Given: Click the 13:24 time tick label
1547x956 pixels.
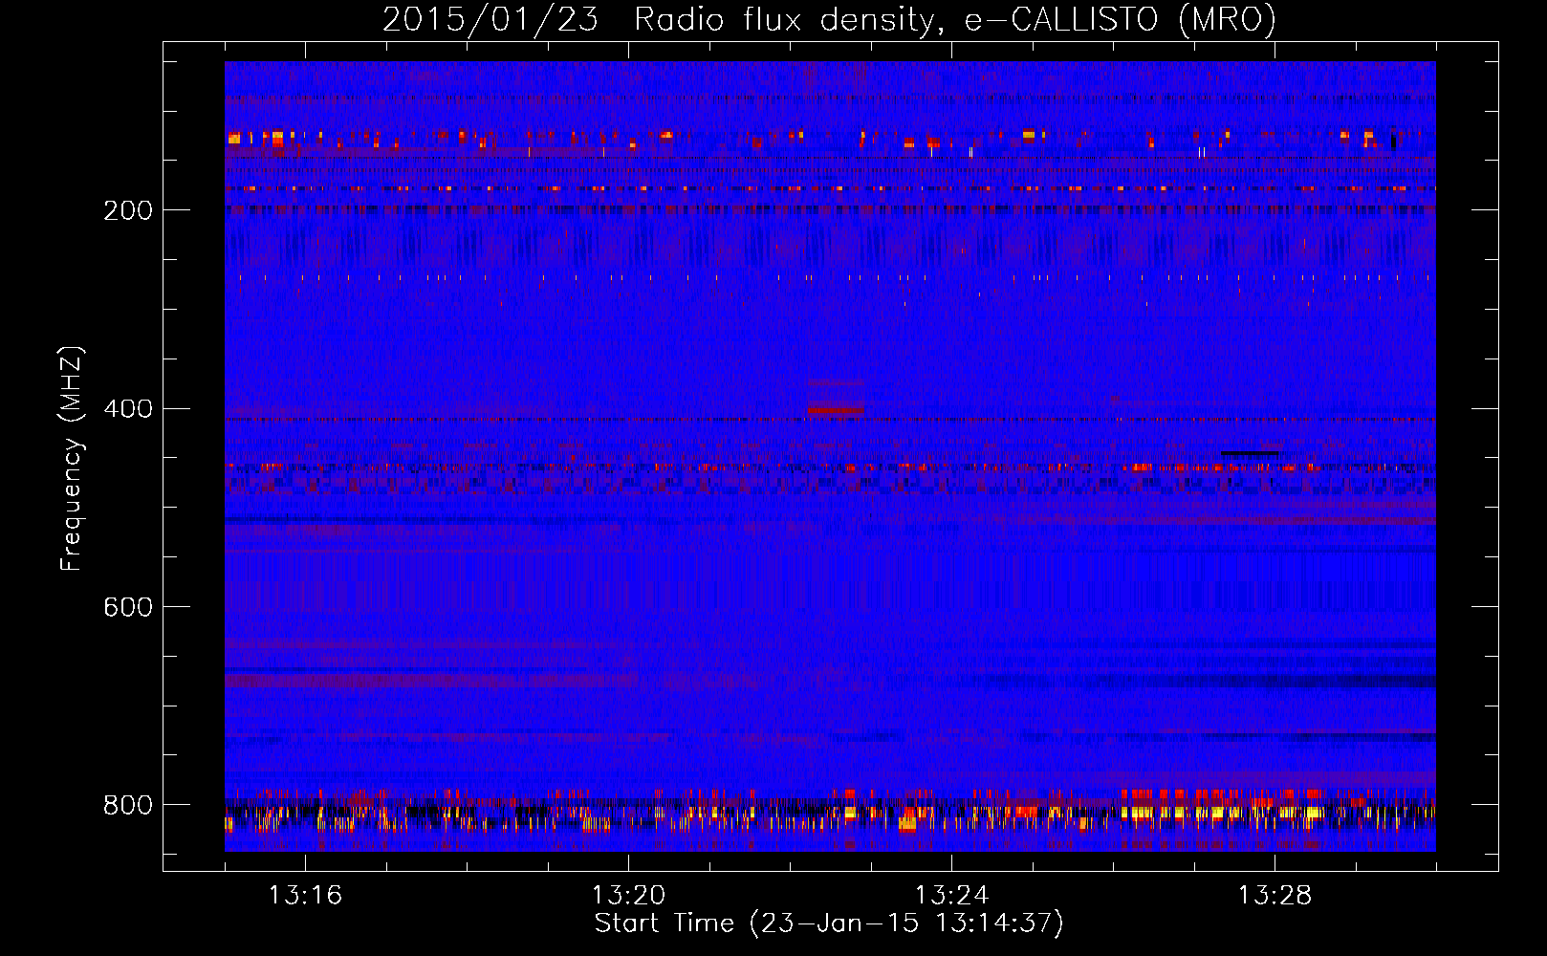Looking at the screenshot, I should tap(951, 896).
